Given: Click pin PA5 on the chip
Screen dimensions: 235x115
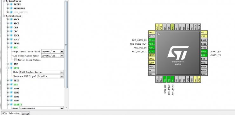Looking at the screenshot, I should tap(165, 79).
